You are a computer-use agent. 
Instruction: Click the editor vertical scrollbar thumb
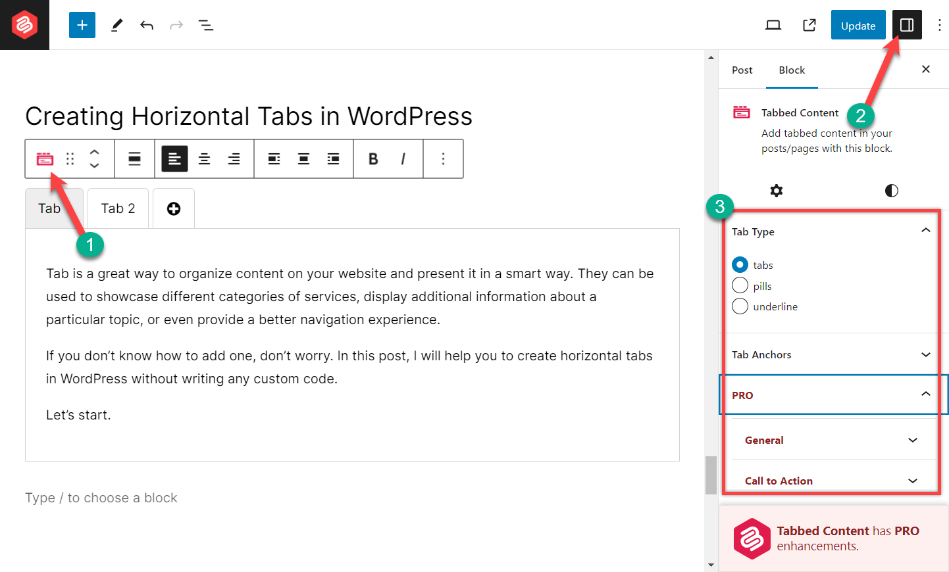(x=711, y=475)
